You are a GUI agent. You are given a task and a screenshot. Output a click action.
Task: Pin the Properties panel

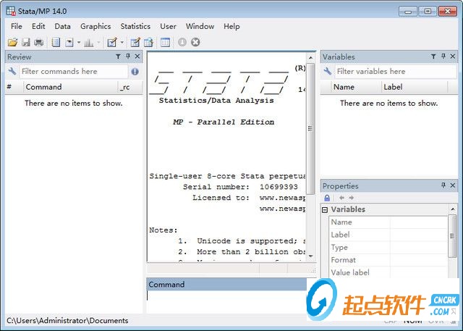point(443,185)
